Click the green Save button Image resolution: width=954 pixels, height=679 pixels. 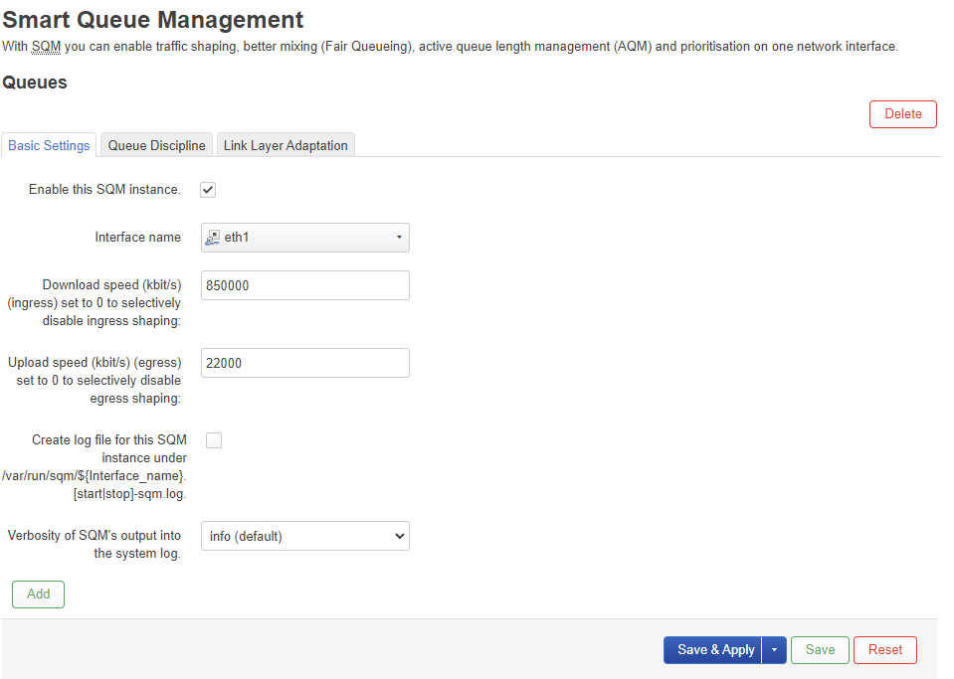coord(820,650)
